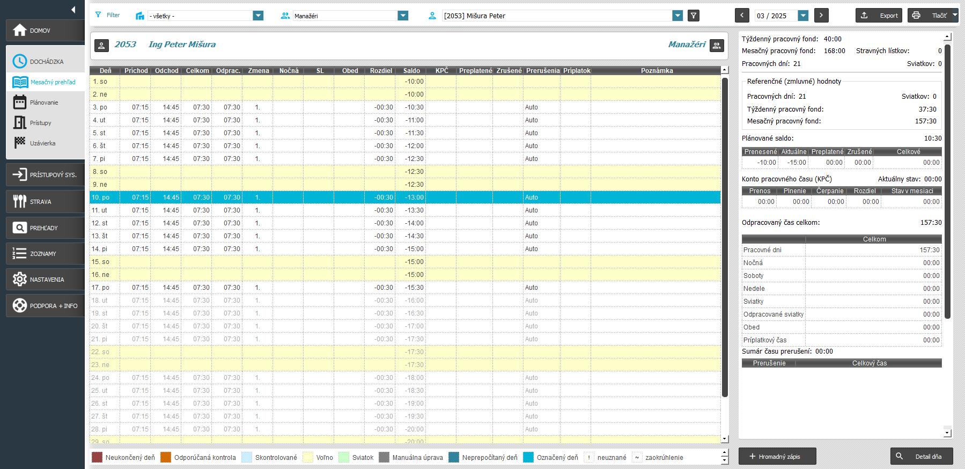
Task: Click the Export button
Action: [x=879, y=16]
